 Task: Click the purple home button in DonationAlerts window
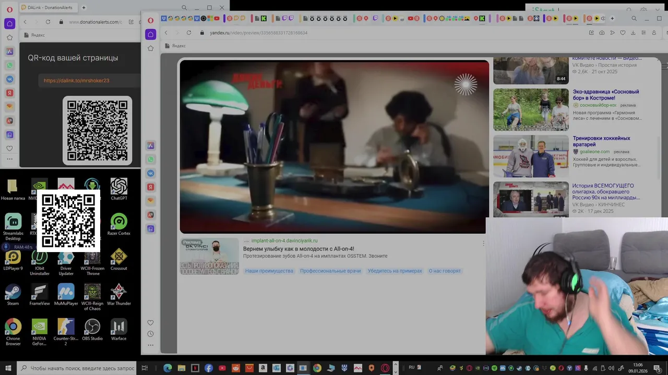(9, 23)
